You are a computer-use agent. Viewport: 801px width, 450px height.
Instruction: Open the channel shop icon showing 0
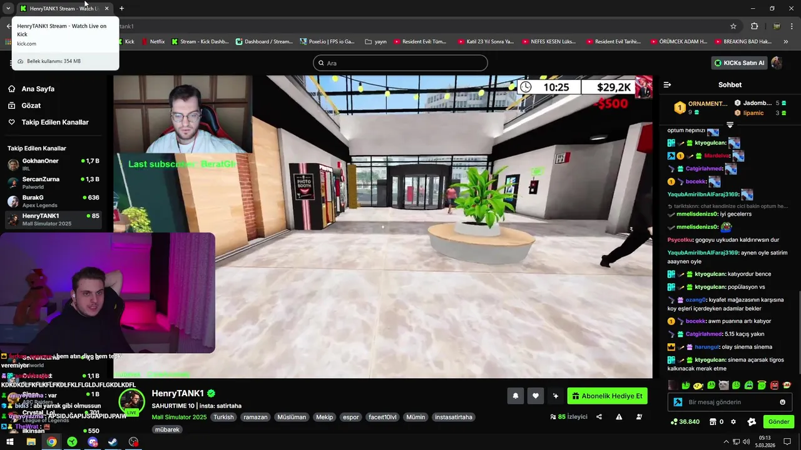[717, 422]
